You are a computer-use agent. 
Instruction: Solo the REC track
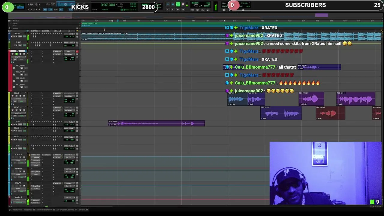click(20, 54)
